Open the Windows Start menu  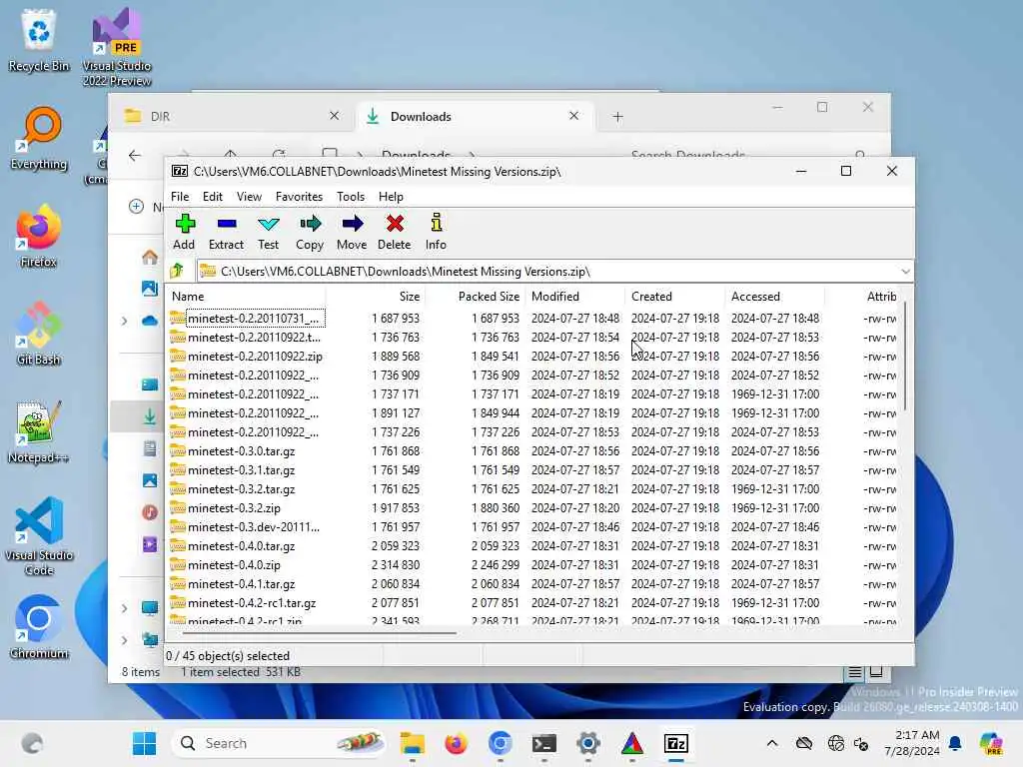144,743
